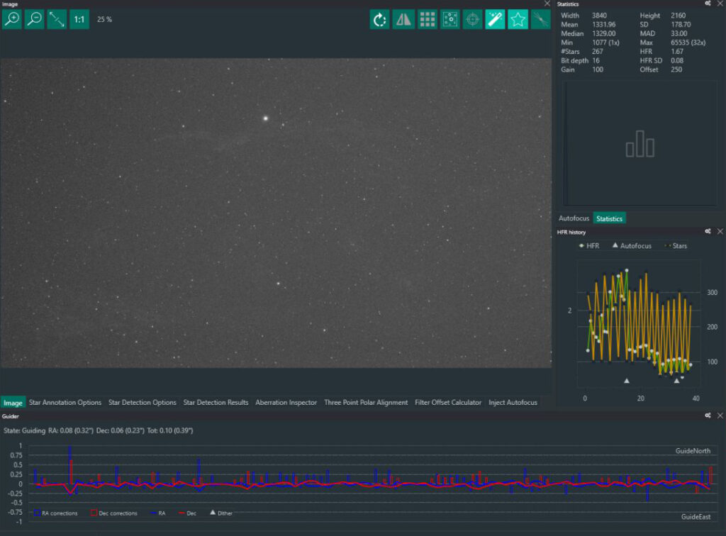This screenshot has height=536, width=726.
Task: Switch to the Aberration Inspector tab
Action: pos(286,403)
